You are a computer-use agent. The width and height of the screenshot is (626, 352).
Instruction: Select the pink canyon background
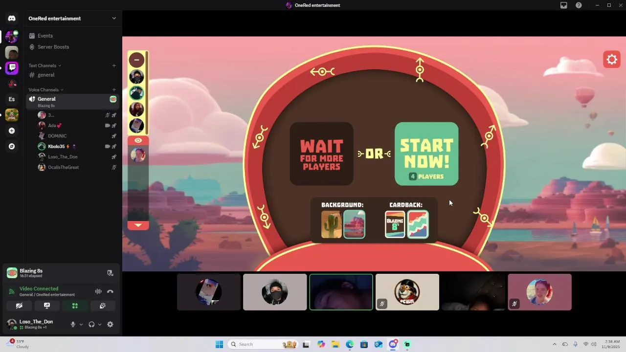click(354, 224)
